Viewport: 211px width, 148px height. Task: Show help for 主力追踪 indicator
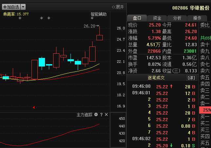point(101,115)
